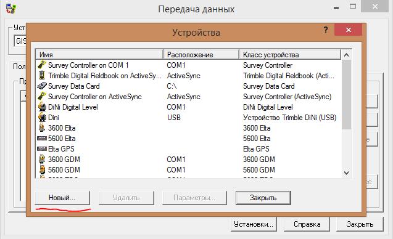
Task: Open the help question mark in Устройства
Action: pyautogui.click(x=326, y=30)
